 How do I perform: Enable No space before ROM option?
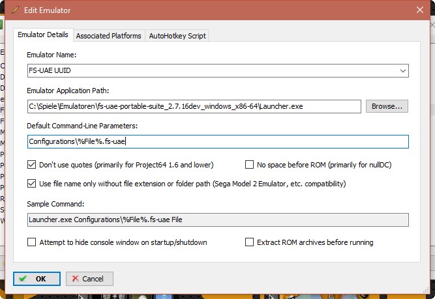[x=250, y=165]
